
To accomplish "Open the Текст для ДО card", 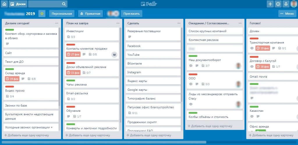I will (x=31, y=62).
